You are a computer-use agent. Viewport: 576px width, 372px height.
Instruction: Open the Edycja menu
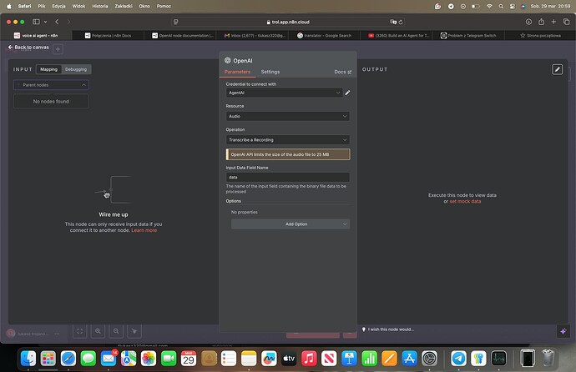pos(58,6)
